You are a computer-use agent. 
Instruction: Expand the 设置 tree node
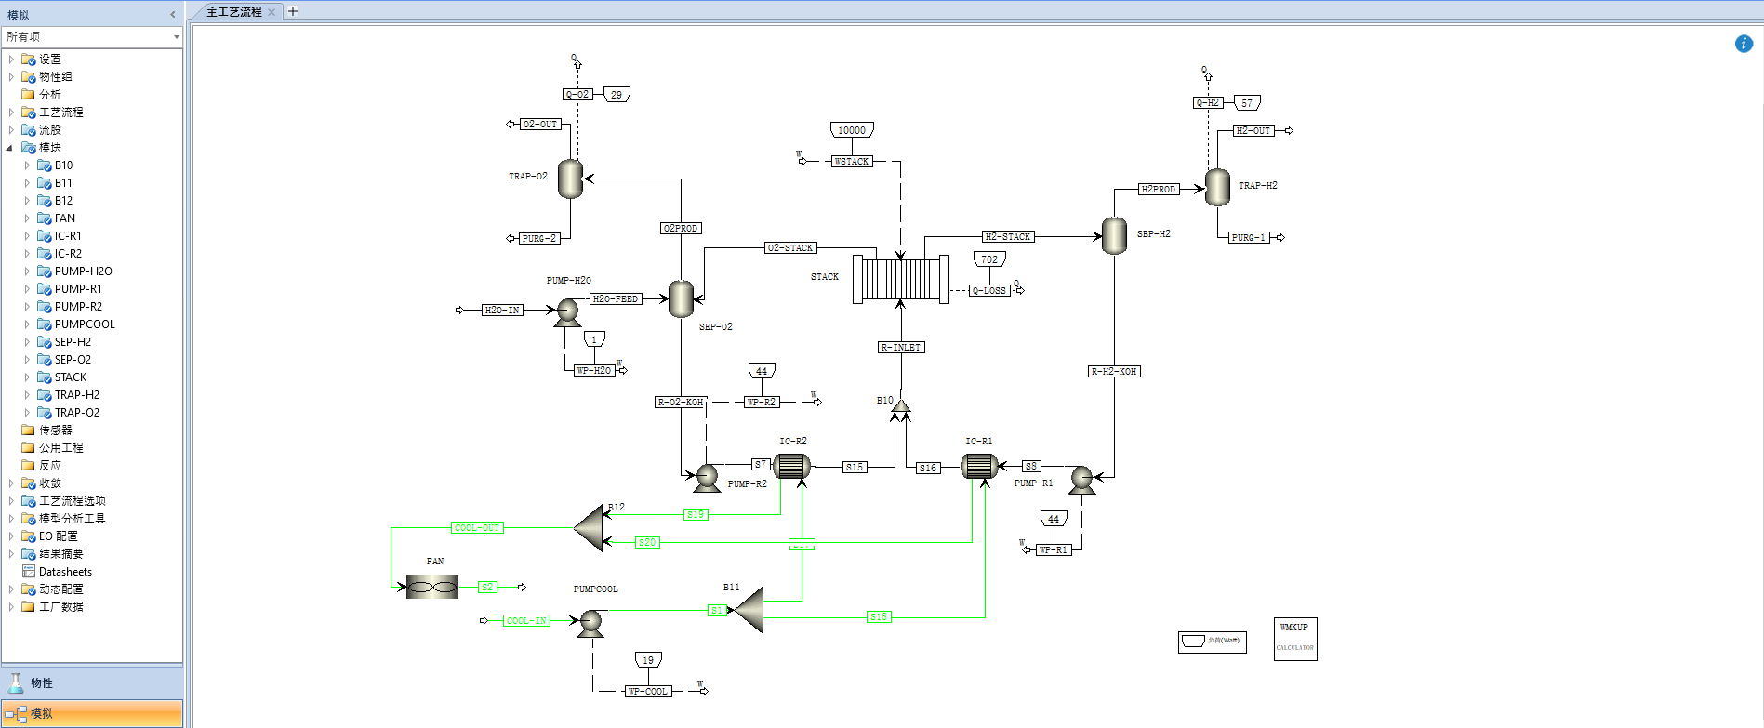coord(11,60)
